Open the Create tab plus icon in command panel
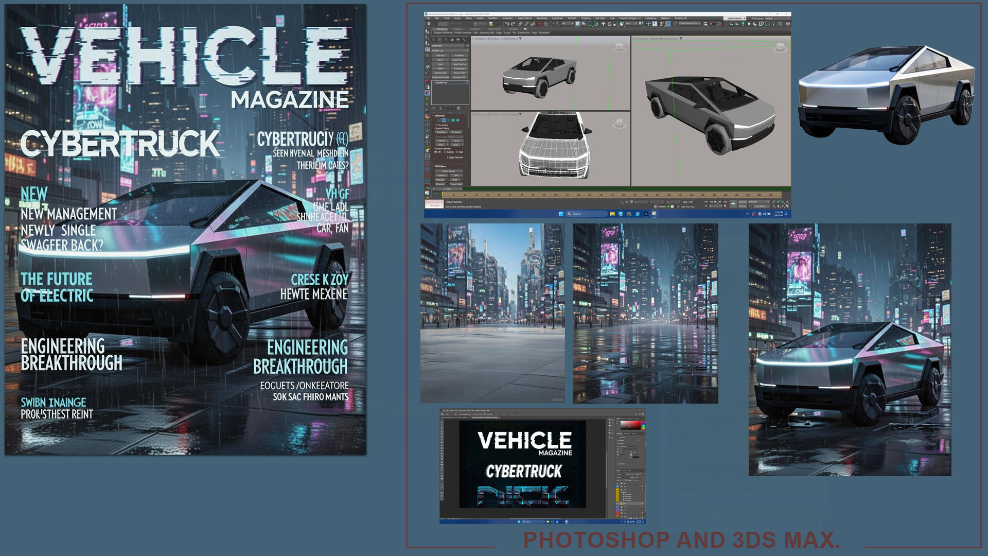Viewport: 988px width, 556px height. pos(434,40)
